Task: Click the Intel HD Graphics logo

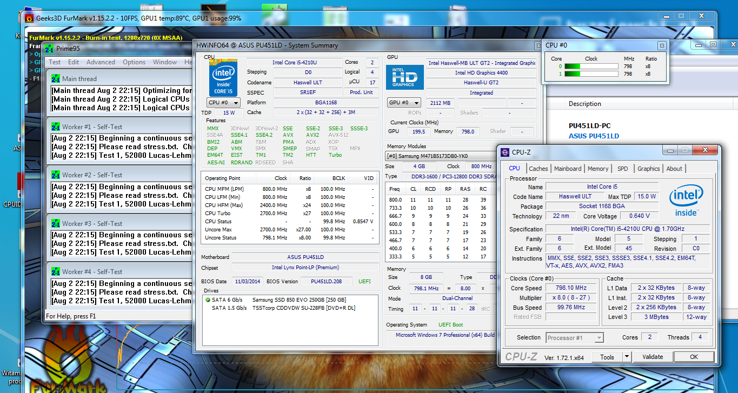Action: [x=404, y=77]
